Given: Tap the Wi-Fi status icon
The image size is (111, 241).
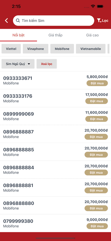Looking at the screenshot, I should tap(93, 6).
